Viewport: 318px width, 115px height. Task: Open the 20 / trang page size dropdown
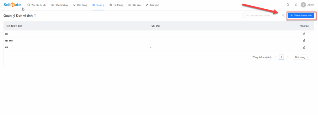[301, 57]
